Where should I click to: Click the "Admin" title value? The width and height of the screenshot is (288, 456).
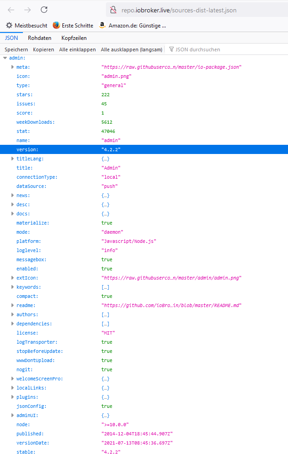111,168
